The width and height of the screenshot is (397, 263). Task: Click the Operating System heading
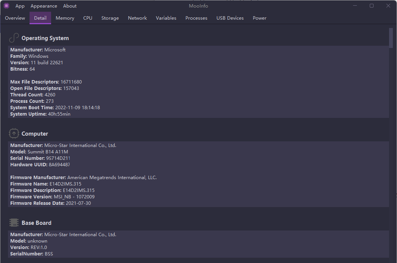tap(45, 38)
